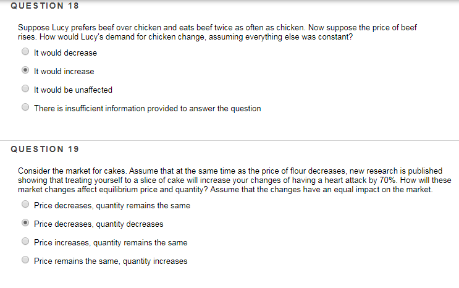Choose the 'It would increase' radio button

pos(25,71)
